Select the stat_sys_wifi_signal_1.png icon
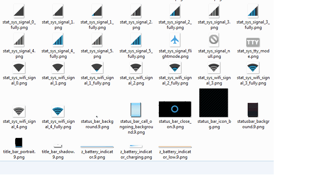312x195 pixels. [58, 68]
